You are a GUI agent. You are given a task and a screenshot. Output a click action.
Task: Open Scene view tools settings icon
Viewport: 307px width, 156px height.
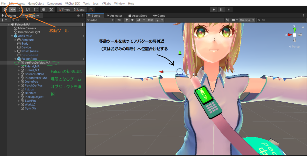point(227,20)
